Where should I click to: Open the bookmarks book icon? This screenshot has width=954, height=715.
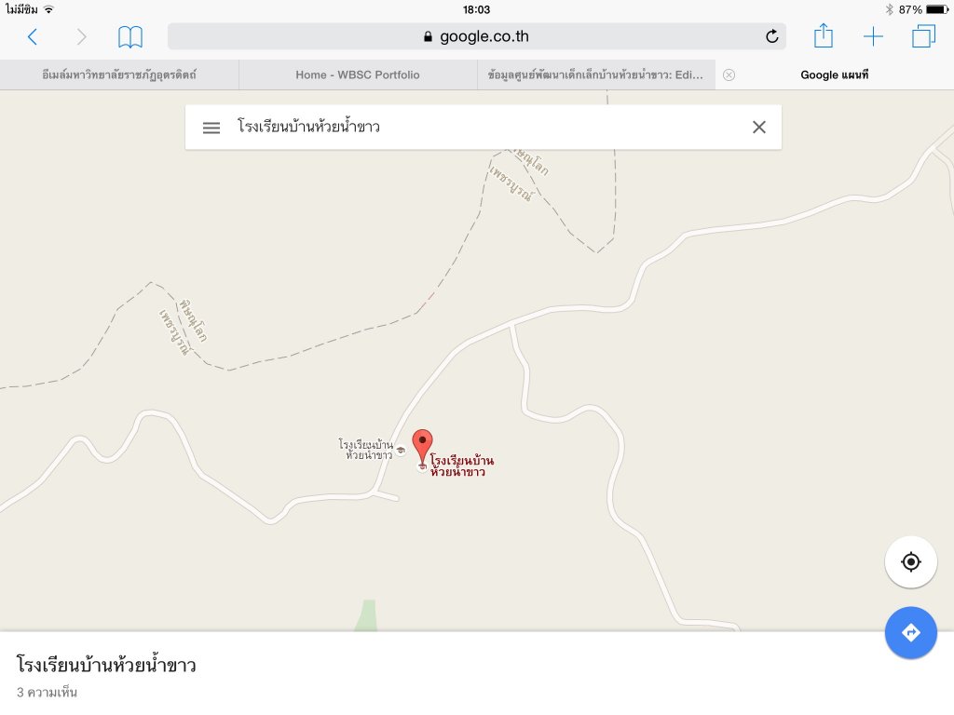[x=130, y=37]
